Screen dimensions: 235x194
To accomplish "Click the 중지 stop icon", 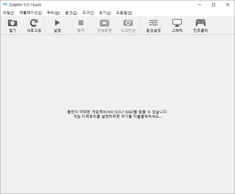I will 81,23.
